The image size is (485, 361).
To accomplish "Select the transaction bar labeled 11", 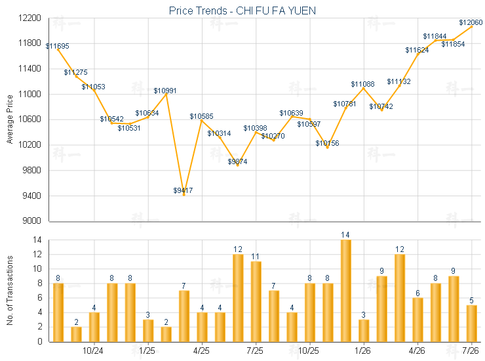I will pos(256,302).
